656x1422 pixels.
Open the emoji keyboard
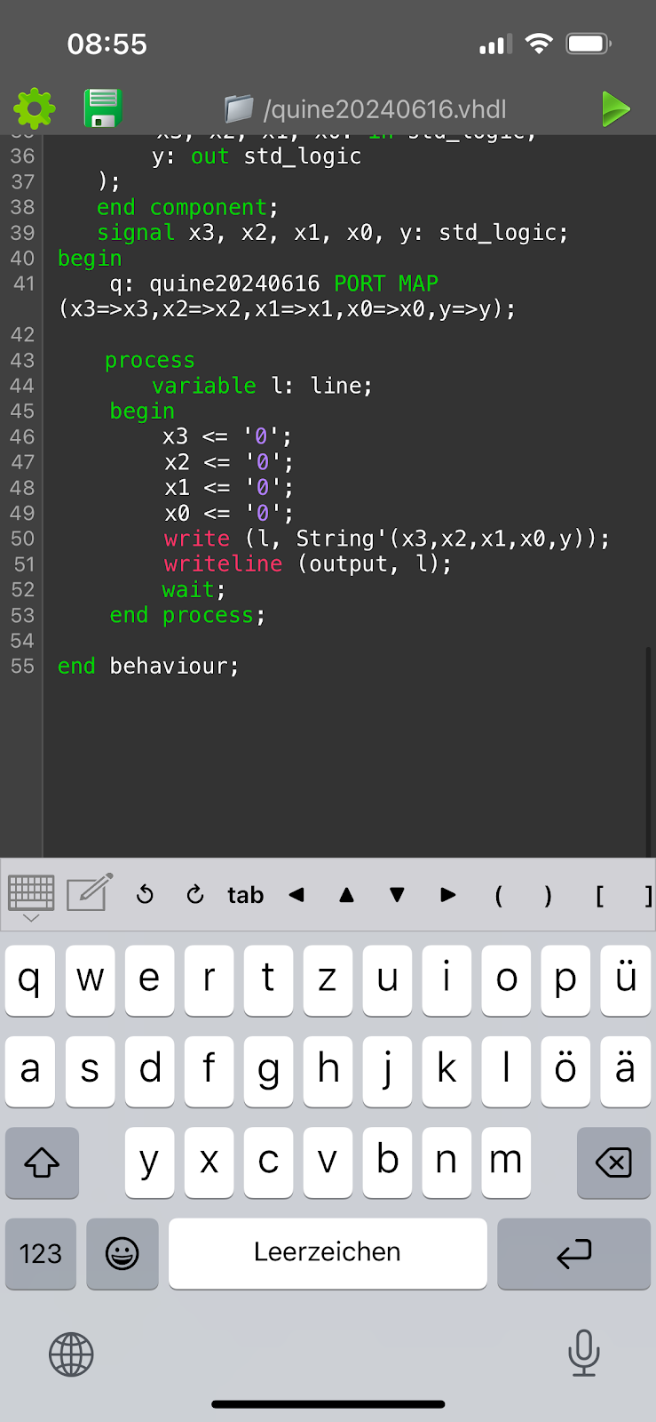tap(123, 1253)
